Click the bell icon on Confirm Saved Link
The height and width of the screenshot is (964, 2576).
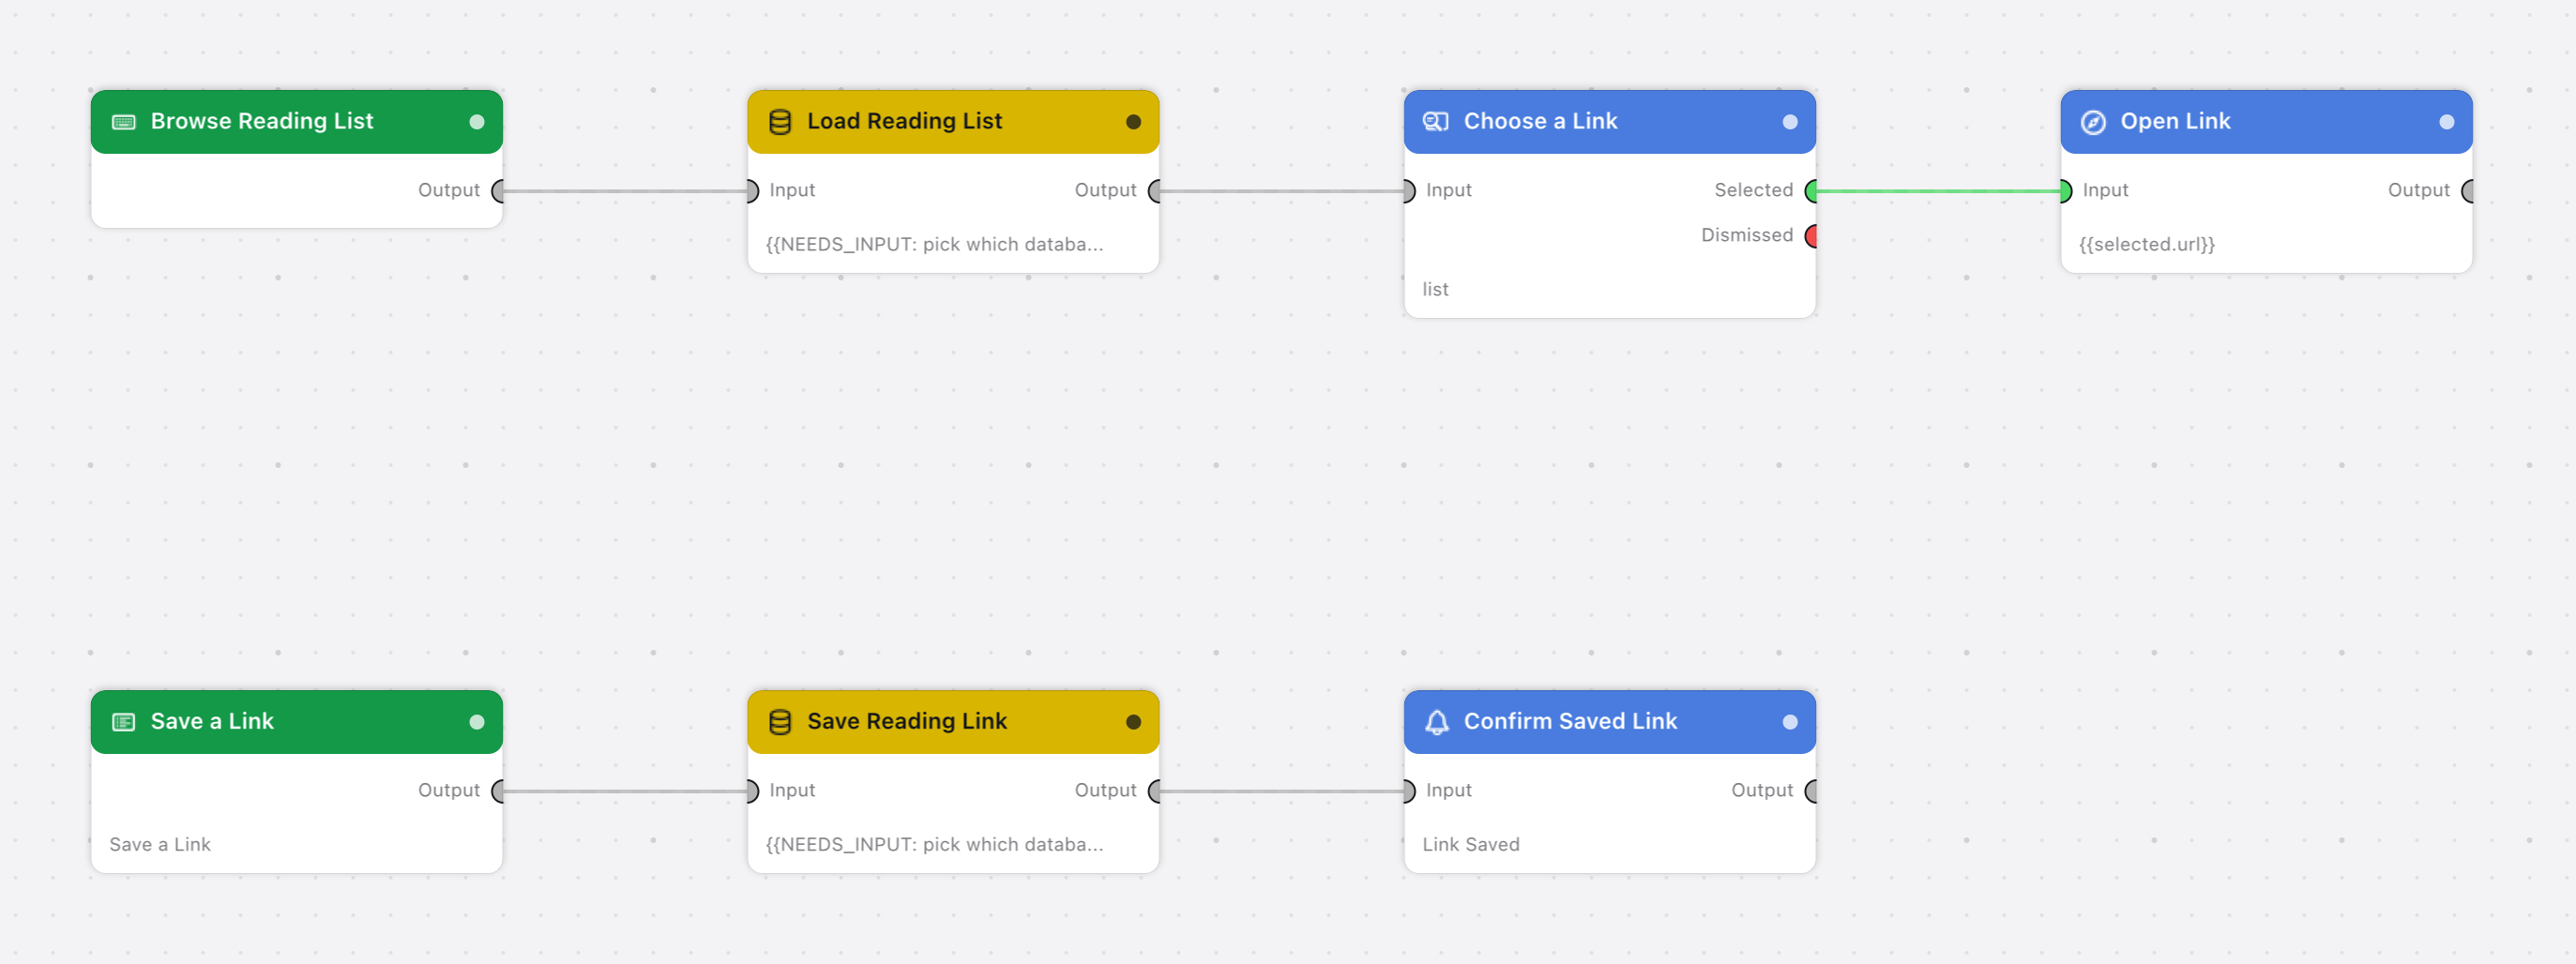pyautogui.click(x=1437, y=722)
